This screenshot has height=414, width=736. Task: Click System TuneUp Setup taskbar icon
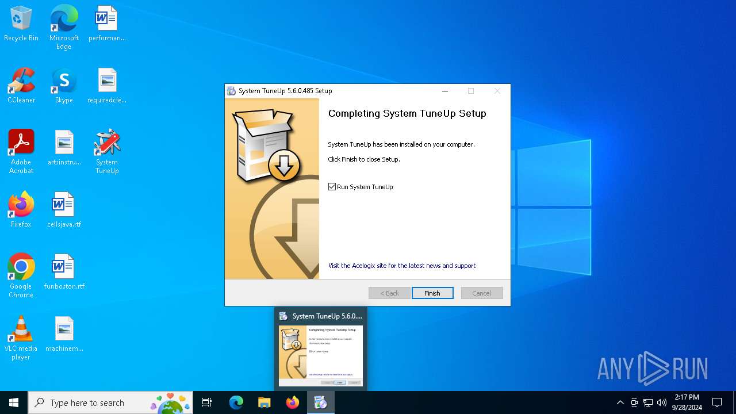point(321,402)
